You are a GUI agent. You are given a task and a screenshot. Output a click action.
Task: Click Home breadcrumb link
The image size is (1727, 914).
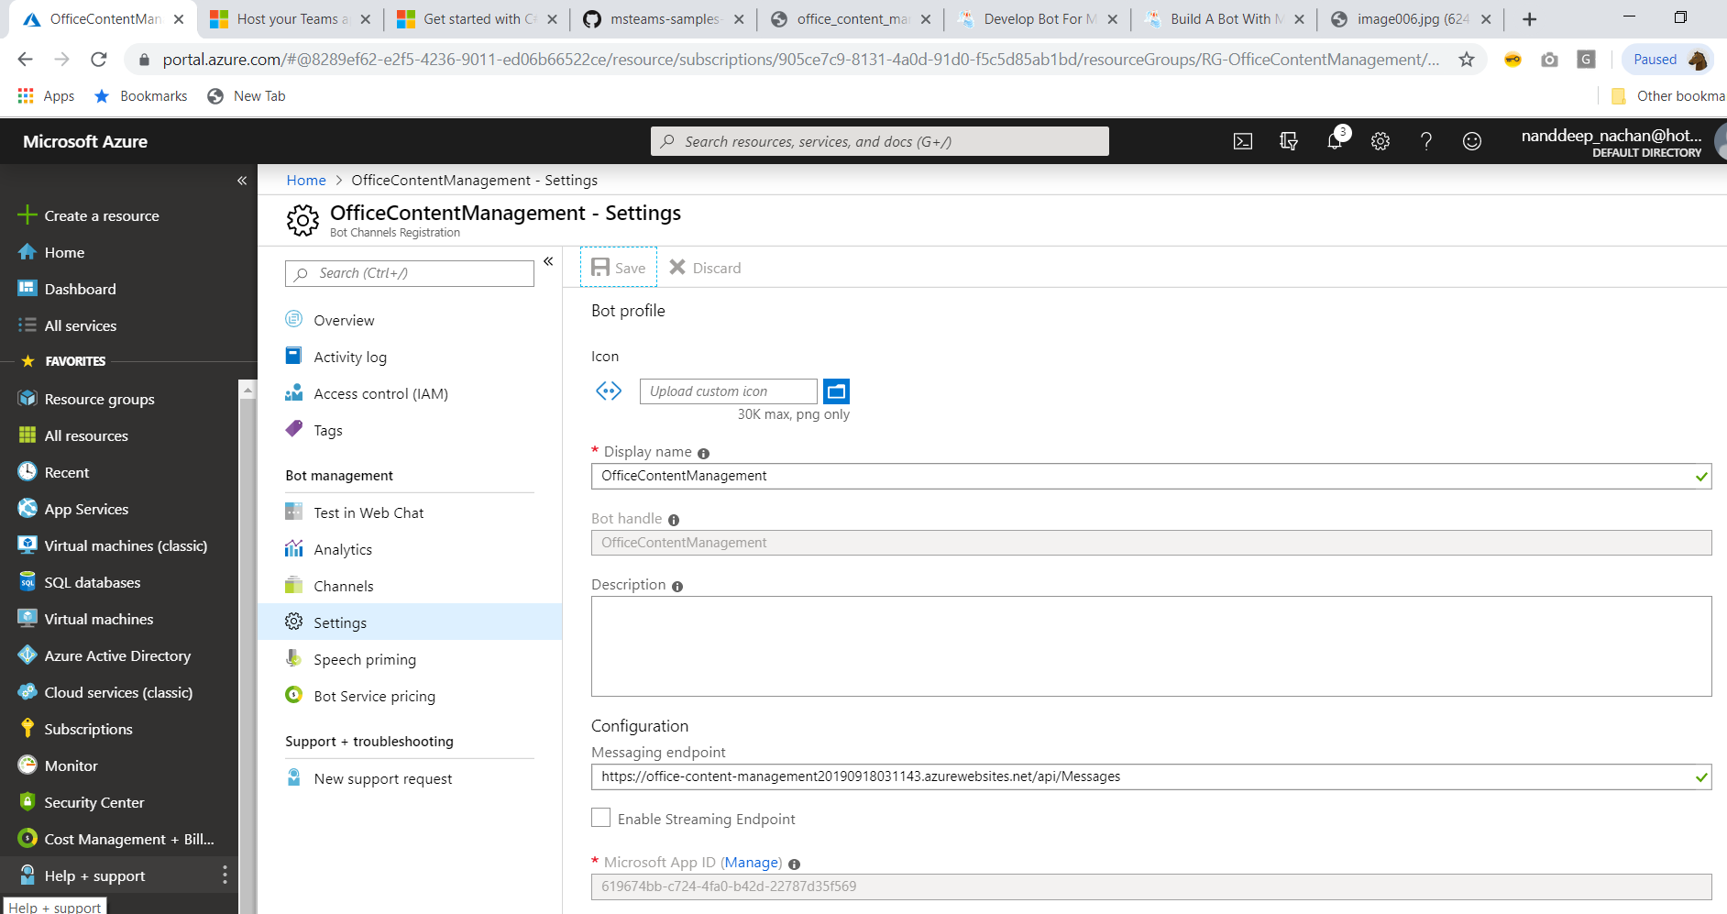[306, 181]
